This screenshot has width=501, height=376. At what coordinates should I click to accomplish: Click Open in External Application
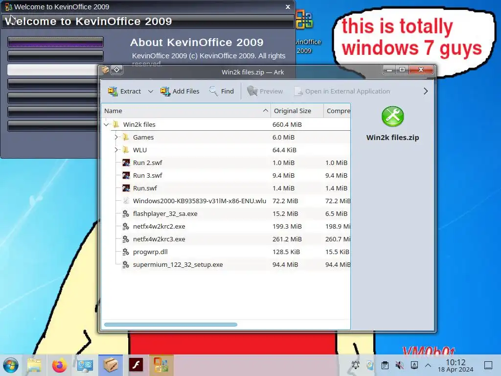click(342, 92)
